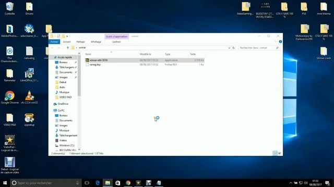Open the Partage ribbon tab
Screen dimensions: 334x187
80,42
